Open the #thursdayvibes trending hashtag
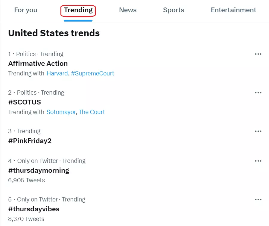 34,209
